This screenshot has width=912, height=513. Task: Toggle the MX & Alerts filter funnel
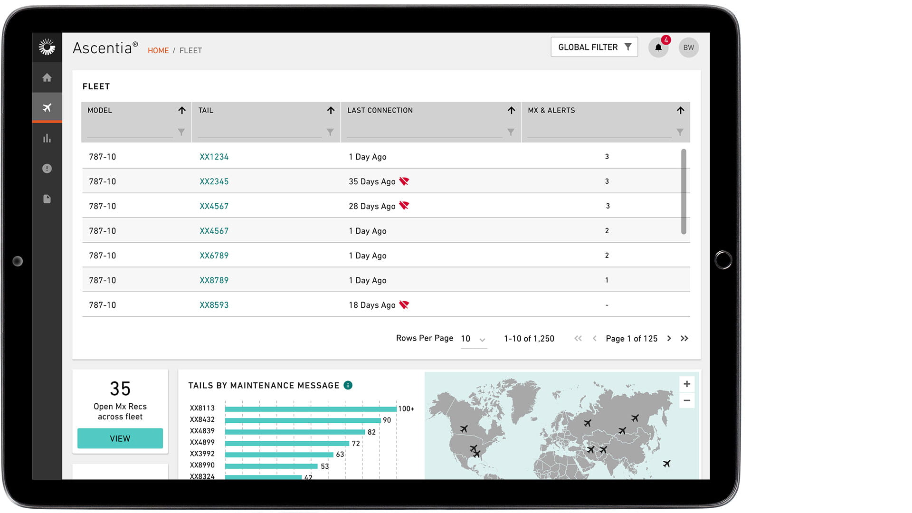point(680,133)
